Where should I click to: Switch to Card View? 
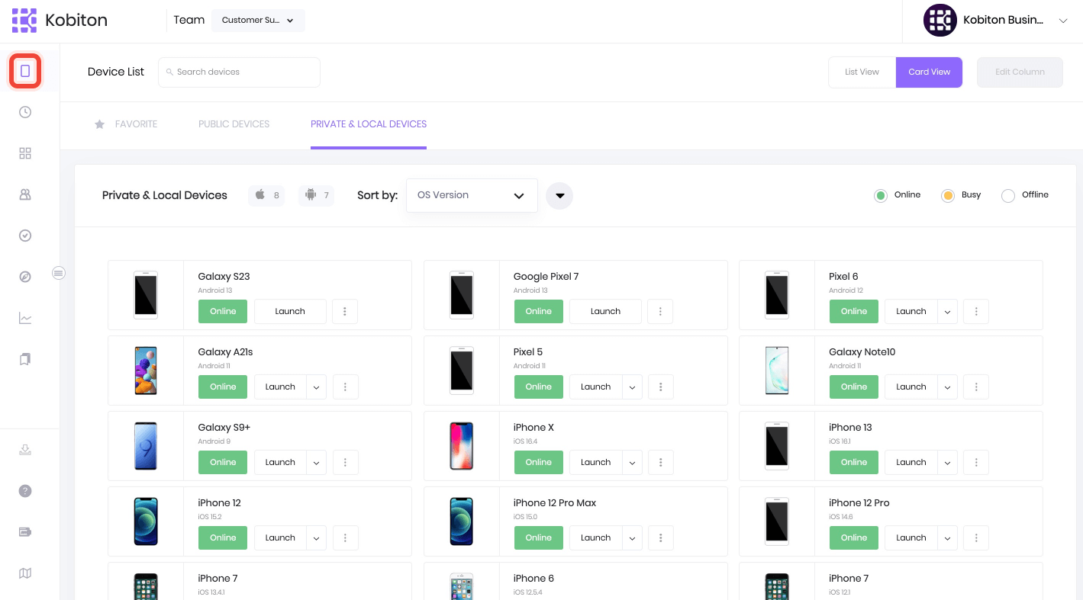[930, 72]
